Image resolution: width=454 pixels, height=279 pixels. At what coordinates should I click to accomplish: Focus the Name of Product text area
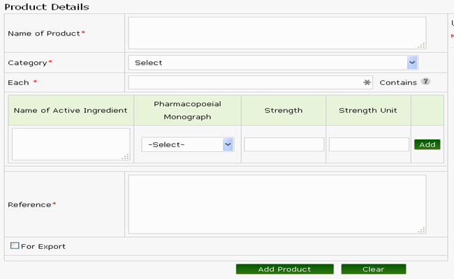click(277, 33)
